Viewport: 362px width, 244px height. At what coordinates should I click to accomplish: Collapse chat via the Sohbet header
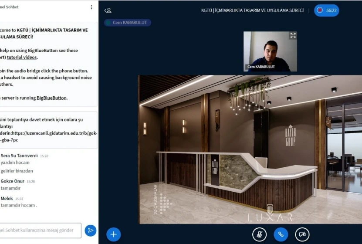(10, 7)
